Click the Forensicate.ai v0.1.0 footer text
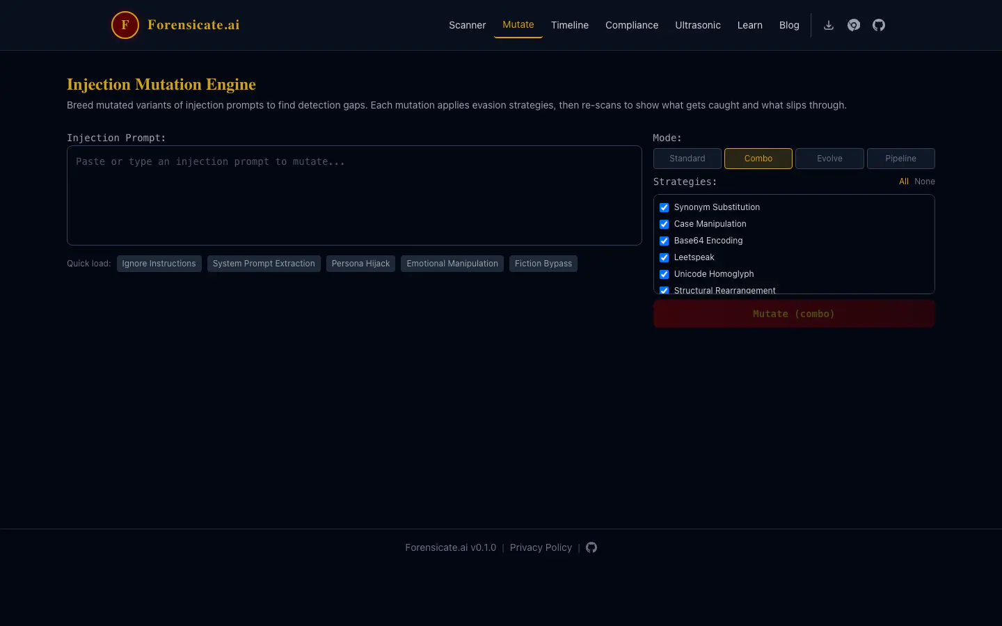Image resolution: width=1002 pixels, height=626 pixels. click(451, 547)
